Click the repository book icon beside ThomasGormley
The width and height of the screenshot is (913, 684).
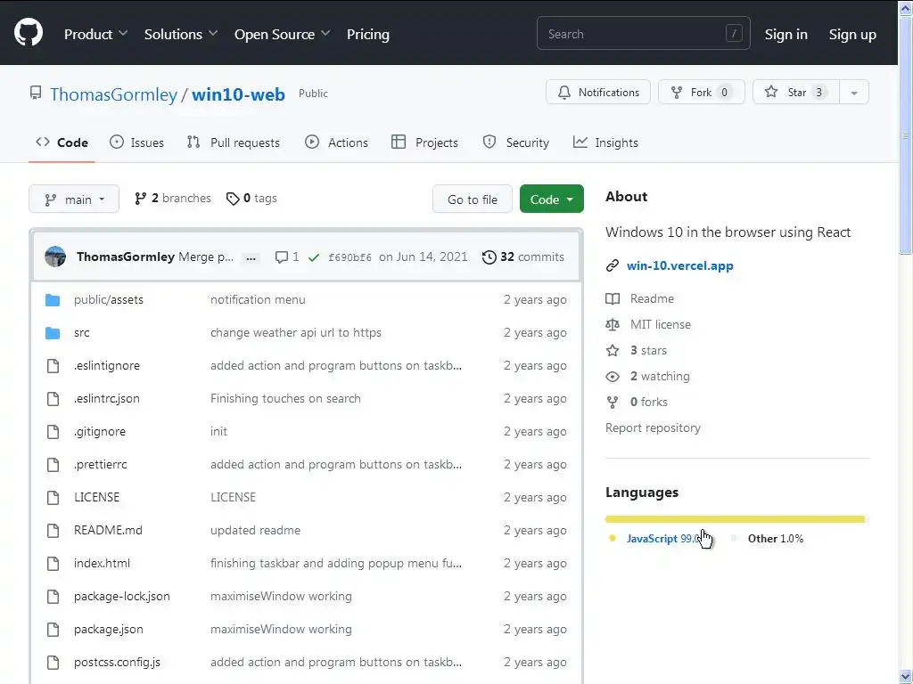tap(36, 93)
